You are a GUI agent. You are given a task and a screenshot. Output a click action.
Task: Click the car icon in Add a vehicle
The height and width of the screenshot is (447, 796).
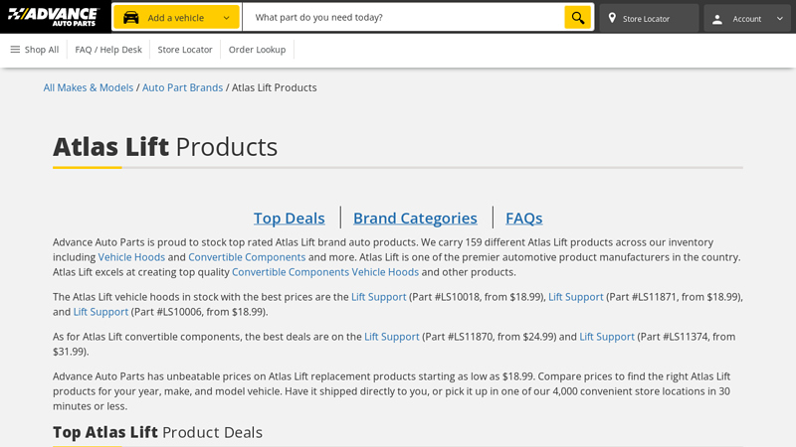[131, 18]
